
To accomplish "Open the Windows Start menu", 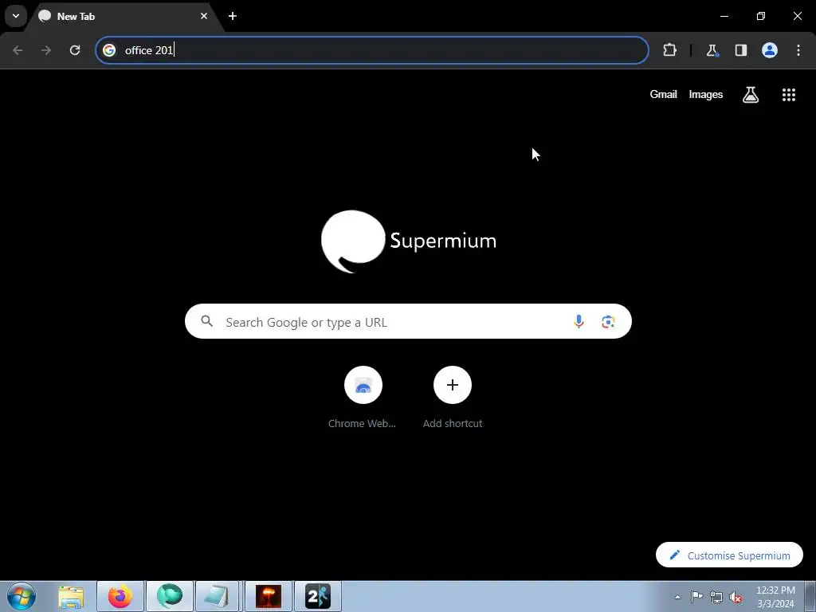I will (x=22, y=596).
